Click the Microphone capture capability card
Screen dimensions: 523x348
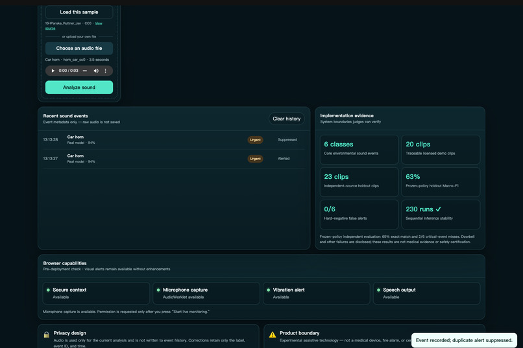pyautogui.click(x=206, y=294)
